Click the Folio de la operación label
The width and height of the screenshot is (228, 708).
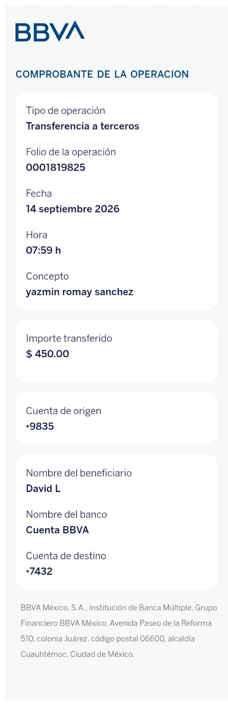point(71,152)
